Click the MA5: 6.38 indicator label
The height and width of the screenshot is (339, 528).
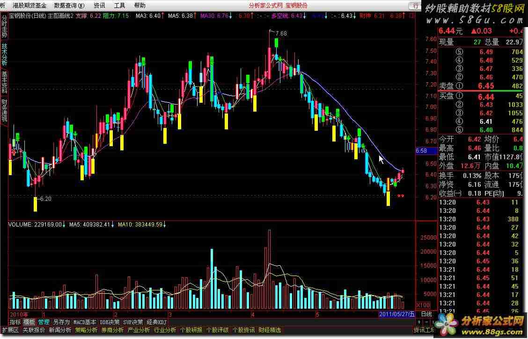click(182, 15)
